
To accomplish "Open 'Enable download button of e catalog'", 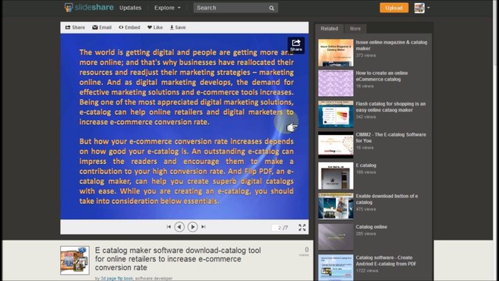I will coord(387,199).
